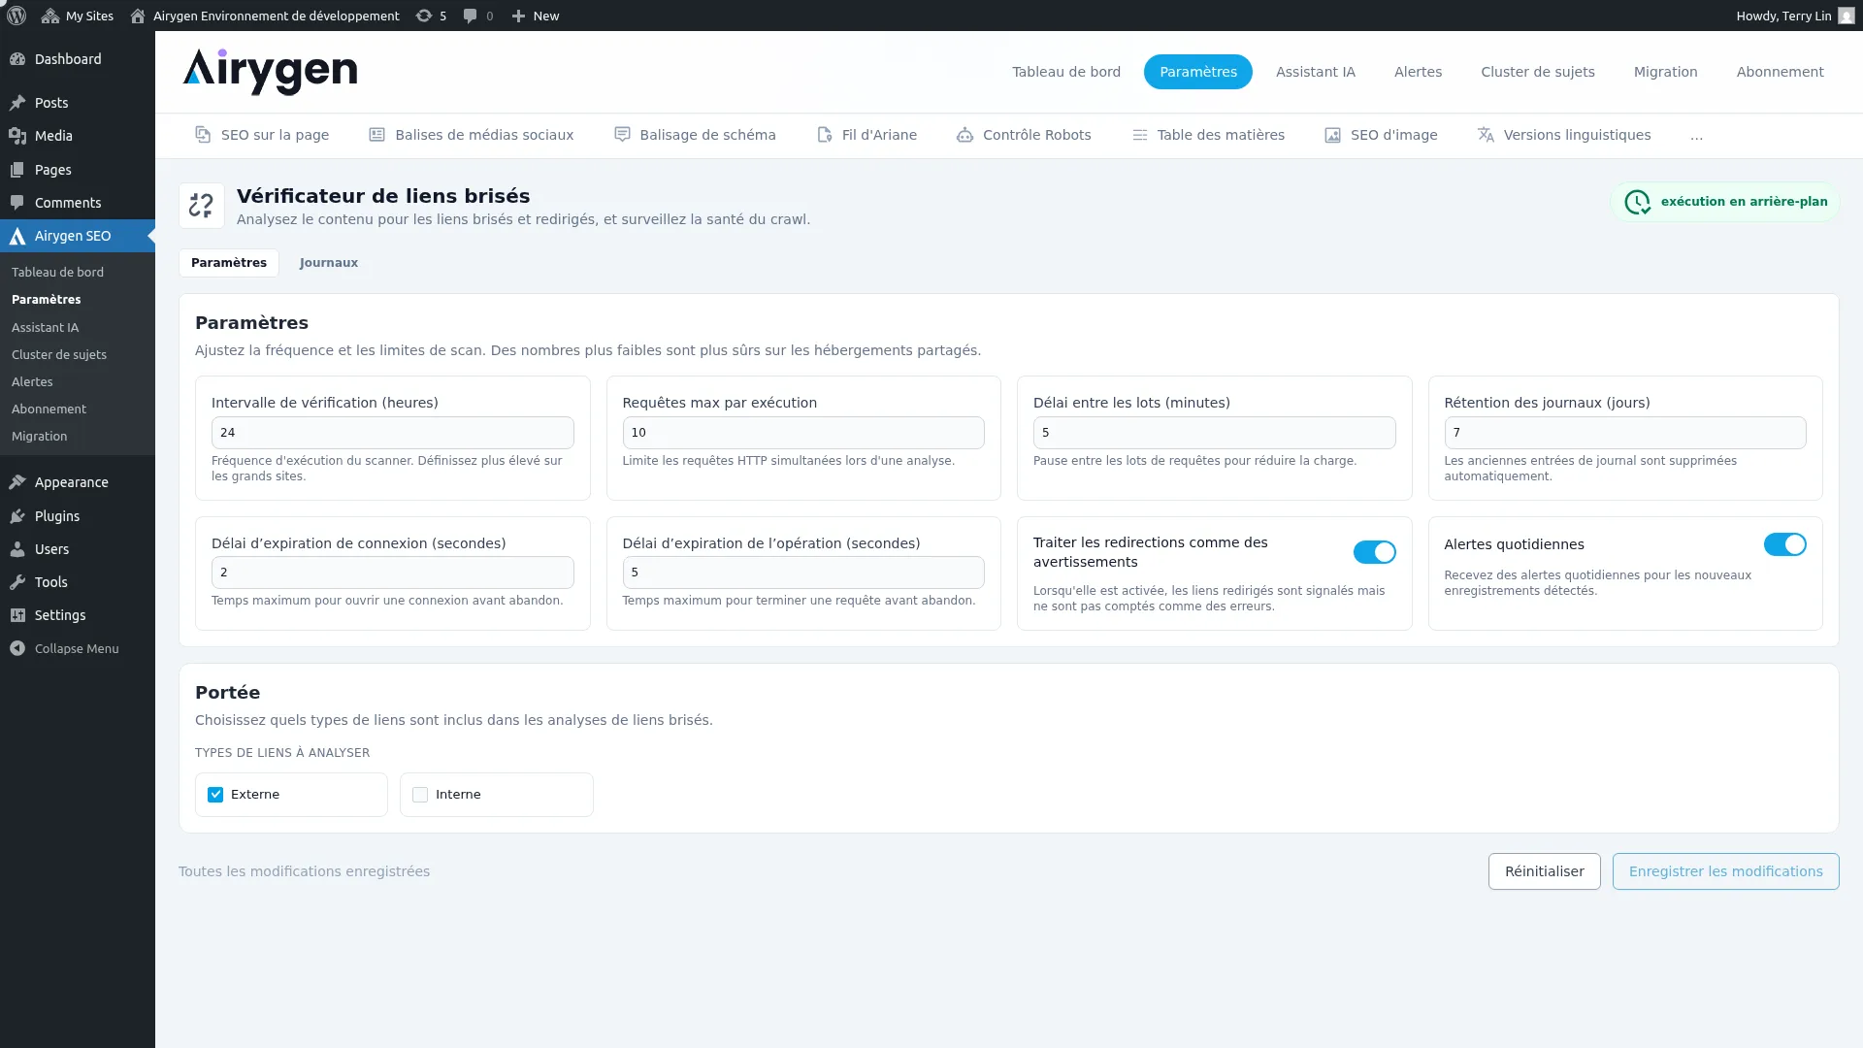
Task: Click the Rétention des journaux input field
Action: tap(1625, 433)
